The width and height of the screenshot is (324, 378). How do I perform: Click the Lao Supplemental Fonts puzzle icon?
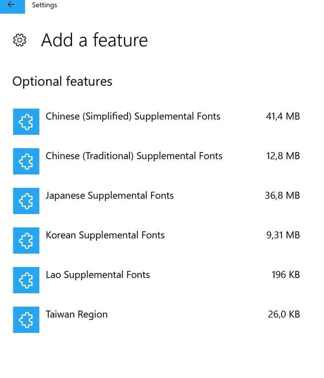click(26, 280)
